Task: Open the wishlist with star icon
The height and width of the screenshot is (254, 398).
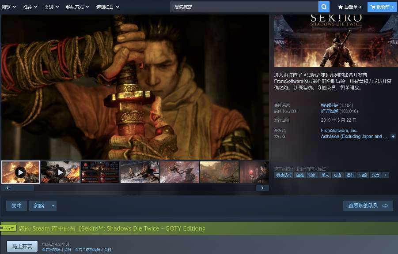Action: 349,7
